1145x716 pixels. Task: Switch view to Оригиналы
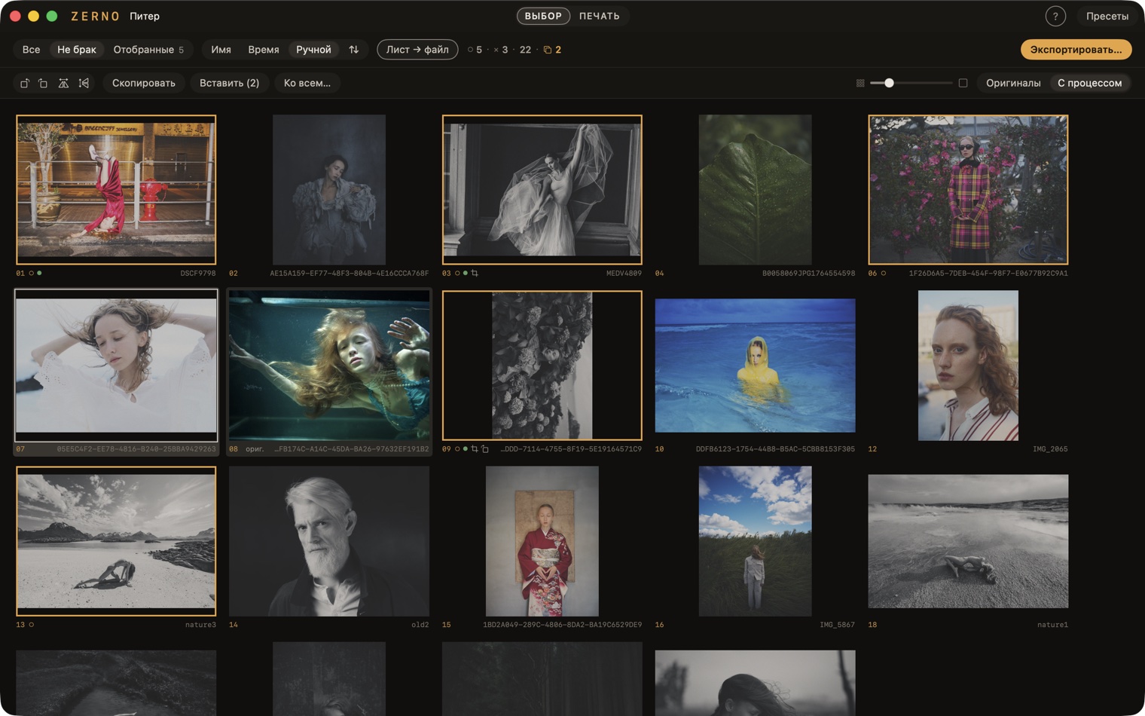(1013, 83)
